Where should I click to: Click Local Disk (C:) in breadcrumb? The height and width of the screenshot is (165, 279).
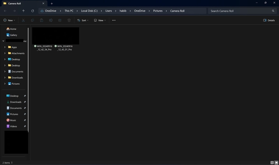89,11
